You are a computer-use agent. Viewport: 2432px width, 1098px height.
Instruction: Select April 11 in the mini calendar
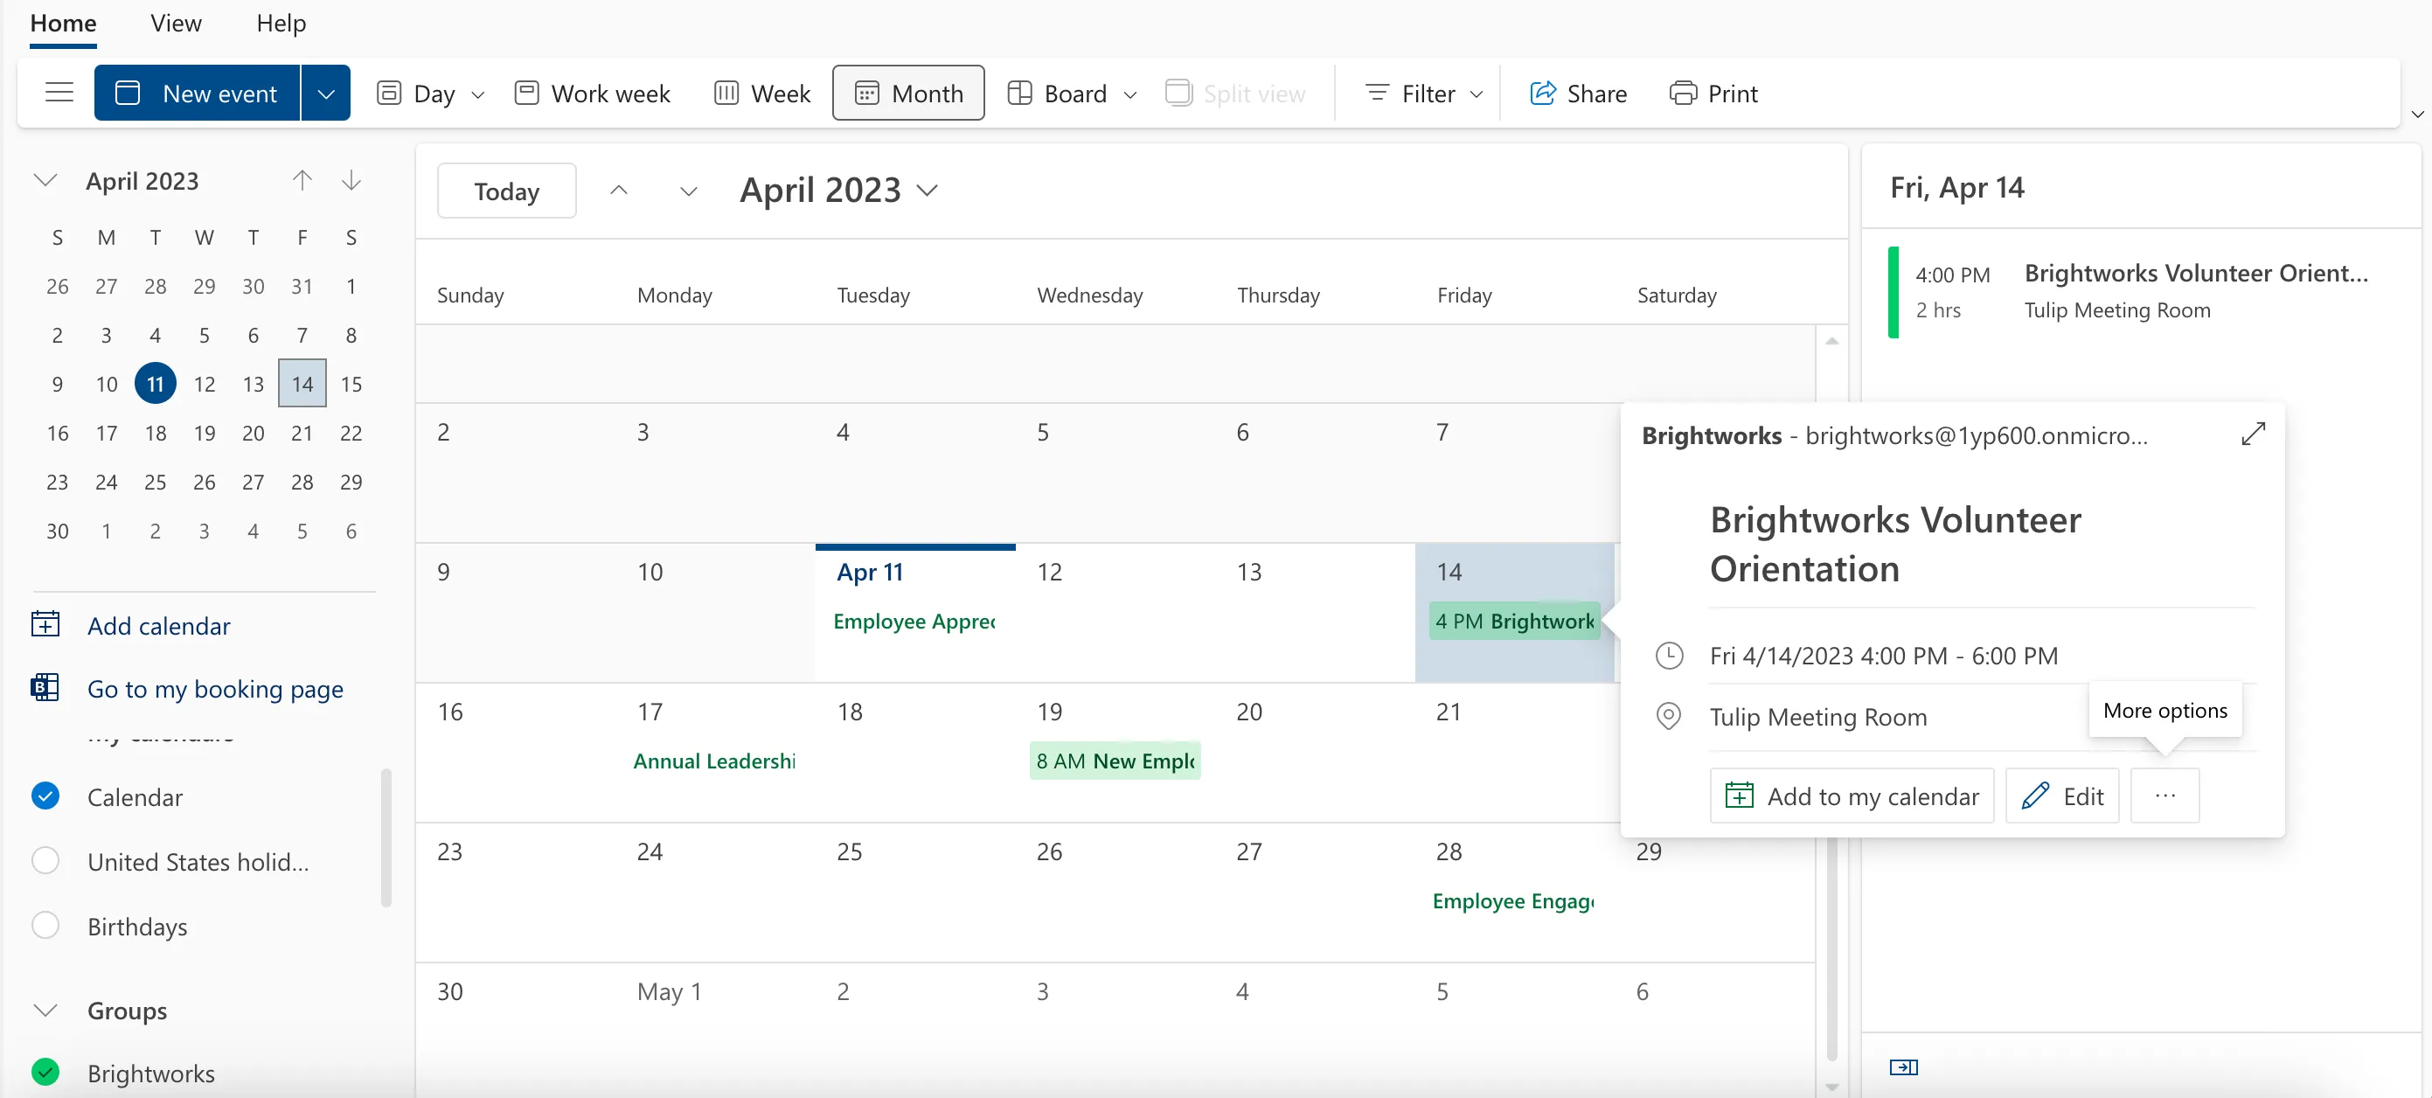[155, 383]
